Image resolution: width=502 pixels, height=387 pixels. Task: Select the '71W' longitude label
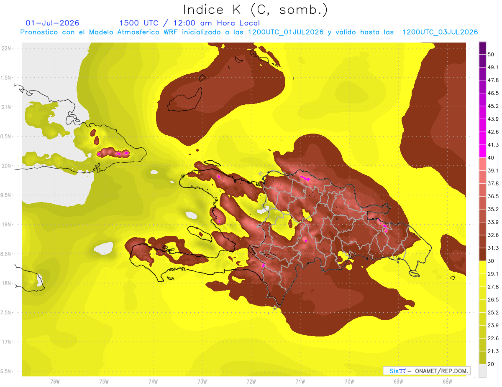(300, 382)
